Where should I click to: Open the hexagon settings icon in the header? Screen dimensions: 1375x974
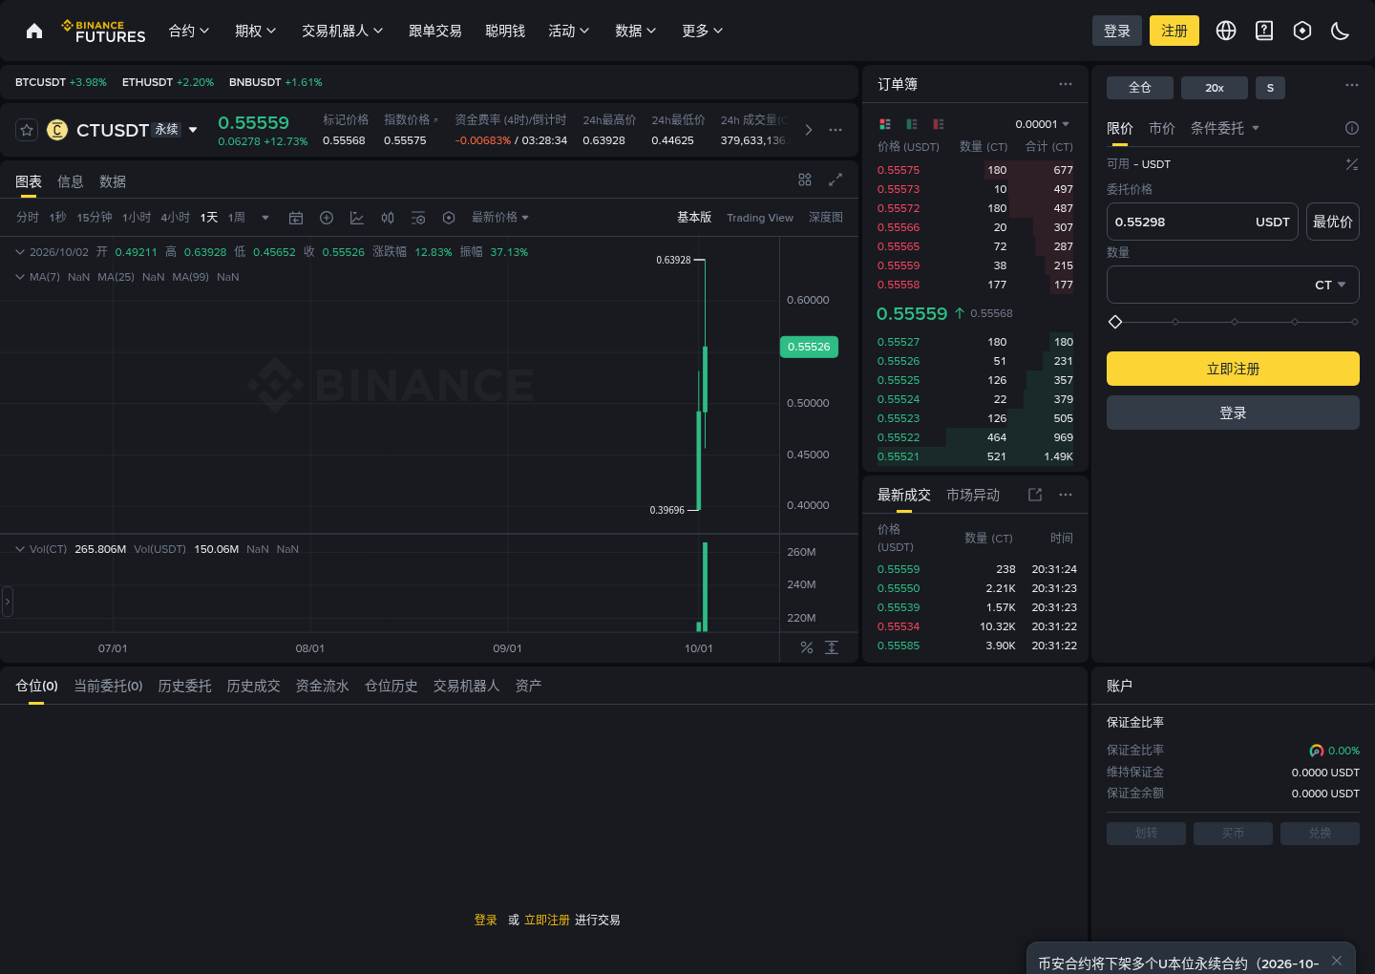1302,31
